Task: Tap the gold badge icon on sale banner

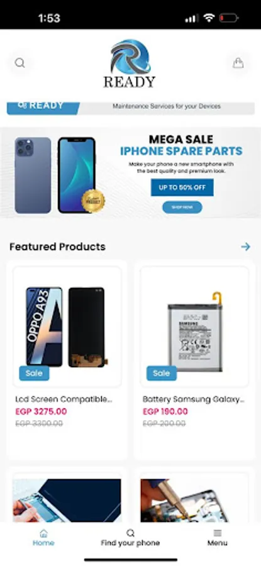Action: [x=93, y=201]
